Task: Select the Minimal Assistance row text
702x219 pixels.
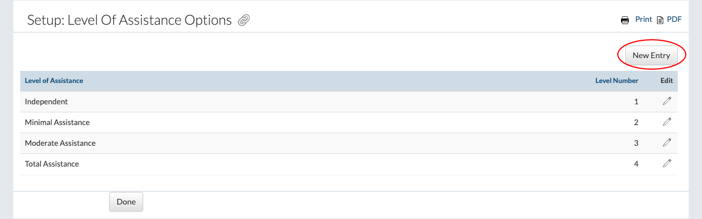Action: [x=57, y=122]
